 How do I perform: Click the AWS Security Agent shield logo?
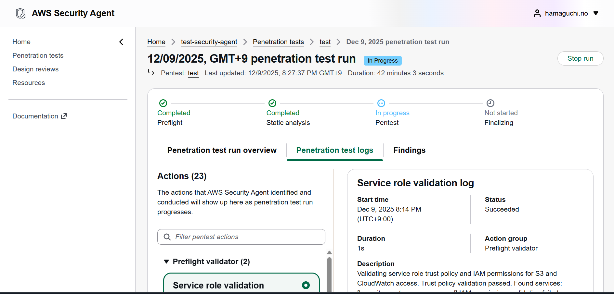[x=21, y=13]
